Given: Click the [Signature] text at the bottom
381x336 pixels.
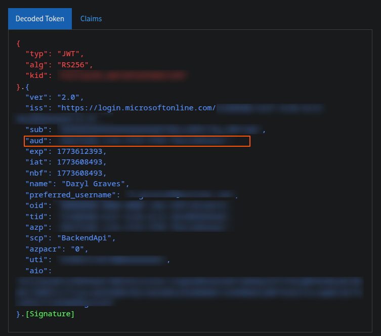Looking at the screenshot, I should tap(50, 314).
